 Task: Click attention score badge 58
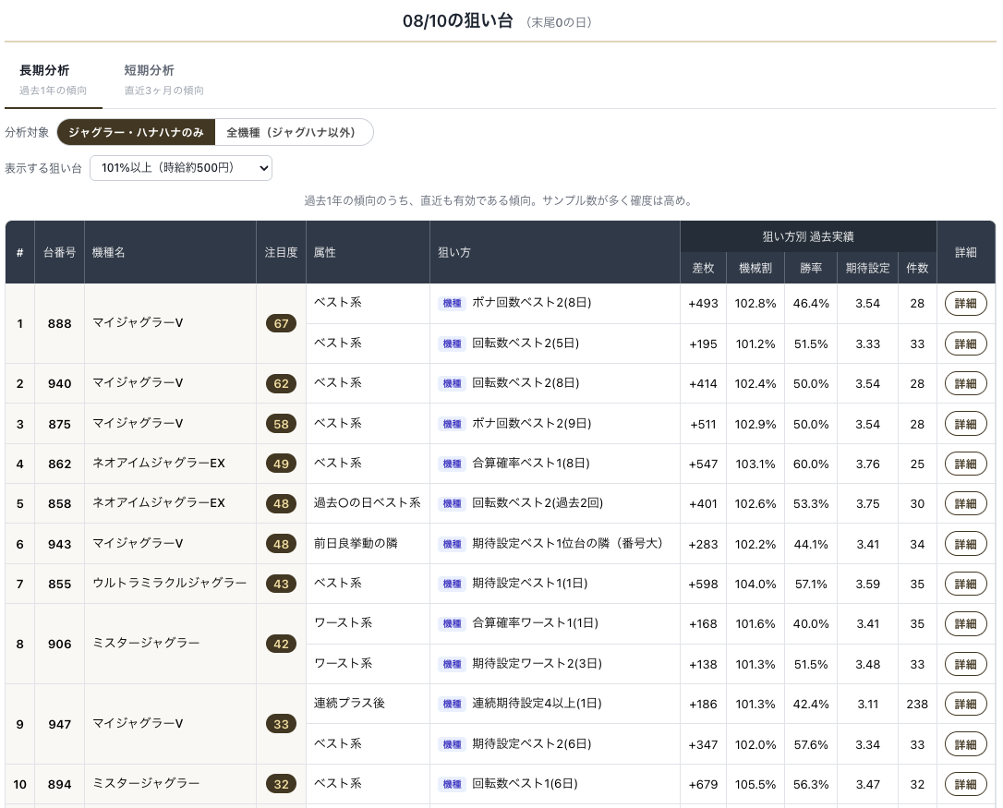point(281,424)
